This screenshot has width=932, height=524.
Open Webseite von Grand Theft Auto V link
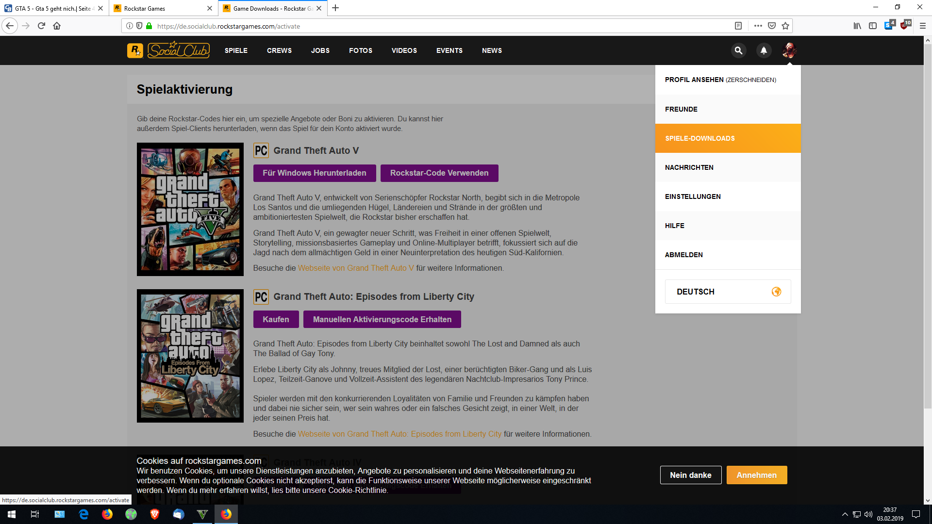point(356,268)
